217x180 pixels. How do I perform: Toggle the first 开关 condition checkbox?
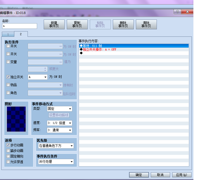[8, 46]
